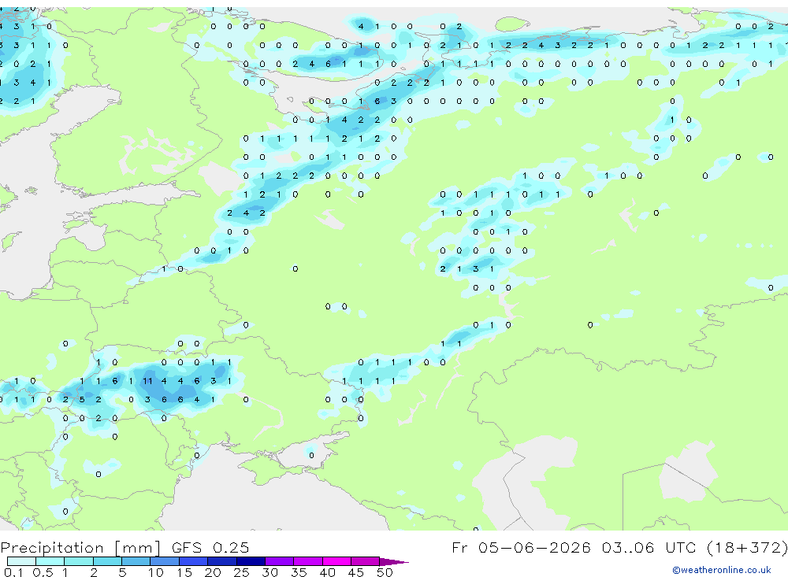
Task: Open the weatheronline.co.uk copyright link
Action: tap(721, 570)
